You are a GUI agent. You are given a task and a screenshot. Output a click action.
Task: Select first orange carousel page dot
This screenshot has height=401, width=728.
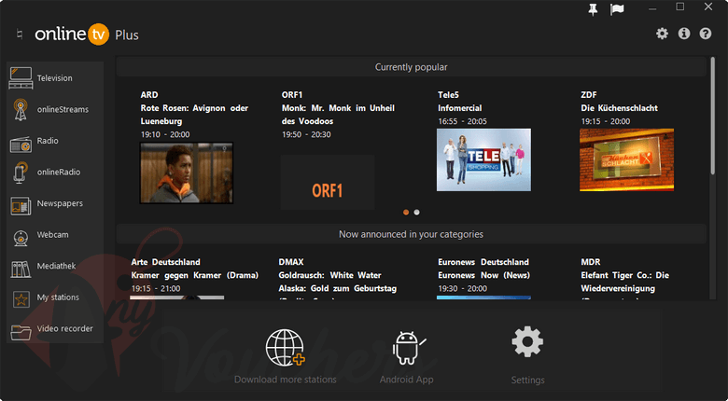tap(406, 212)
